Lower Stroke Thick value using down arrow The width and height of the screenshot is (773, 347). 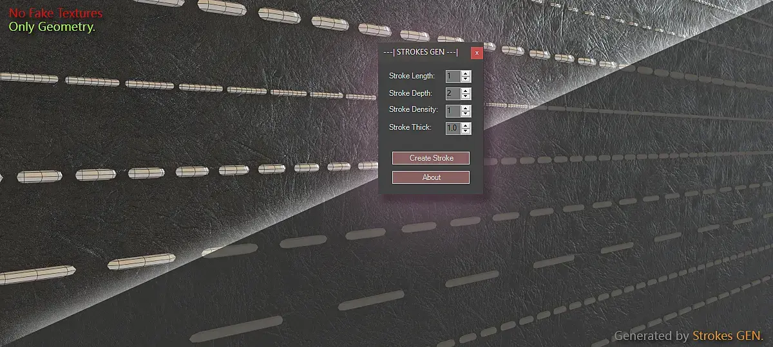(x=466, y=131)
